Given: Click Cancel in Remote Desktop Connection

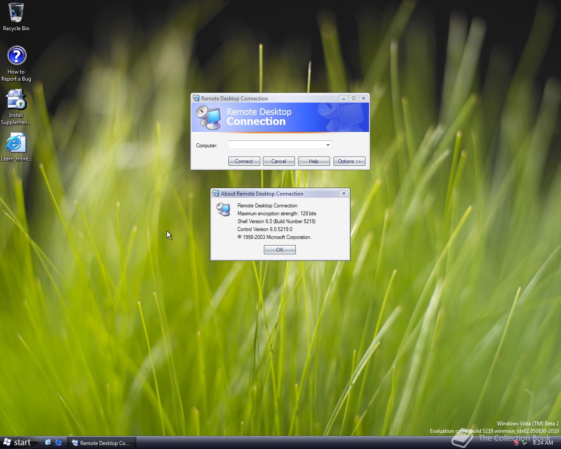Looking at the screenshot, I should pyautogui.click(x=279, y=161).
